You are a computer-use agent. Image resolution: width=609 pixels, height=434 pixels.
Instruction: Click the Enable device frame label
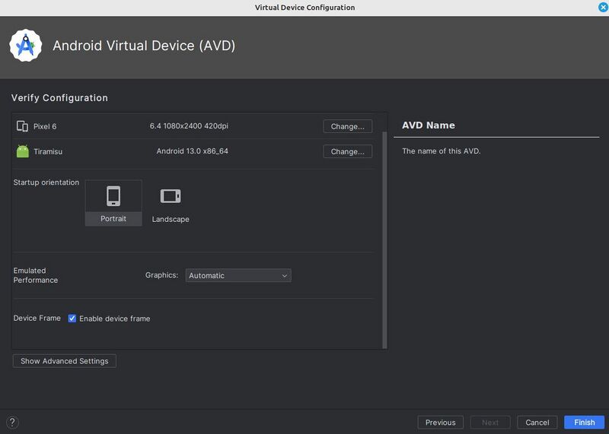click(x=115, y=318)
